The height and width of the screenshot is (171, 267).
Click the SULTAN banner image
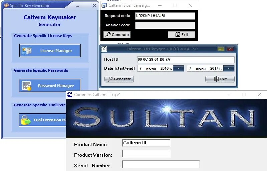click(166, 118)
